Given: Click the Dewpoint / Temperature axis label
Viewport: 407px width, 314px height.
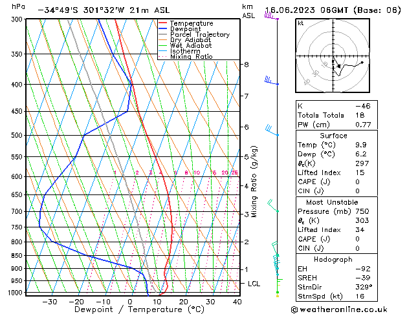Looking at the screenshot, I should tap(130, 310).
